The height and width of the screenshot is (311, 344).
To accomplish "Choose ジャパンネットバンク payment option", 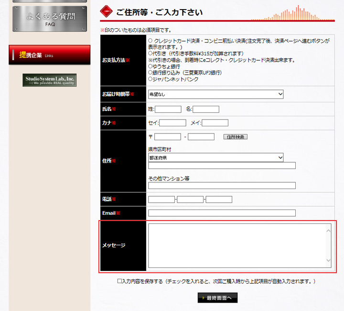I will [150, 79].
